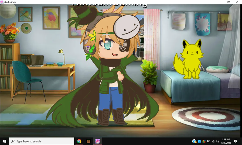The height and width of the screenshot is (145, 242).
Task: Restore down the Gacha Club window
Action: (x=229, y=2)
